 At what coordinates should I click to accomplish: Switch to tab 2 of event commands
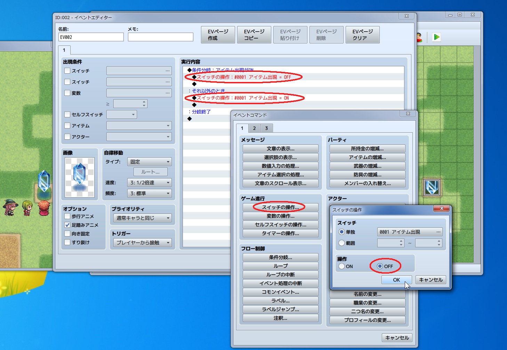pos(254,128)
